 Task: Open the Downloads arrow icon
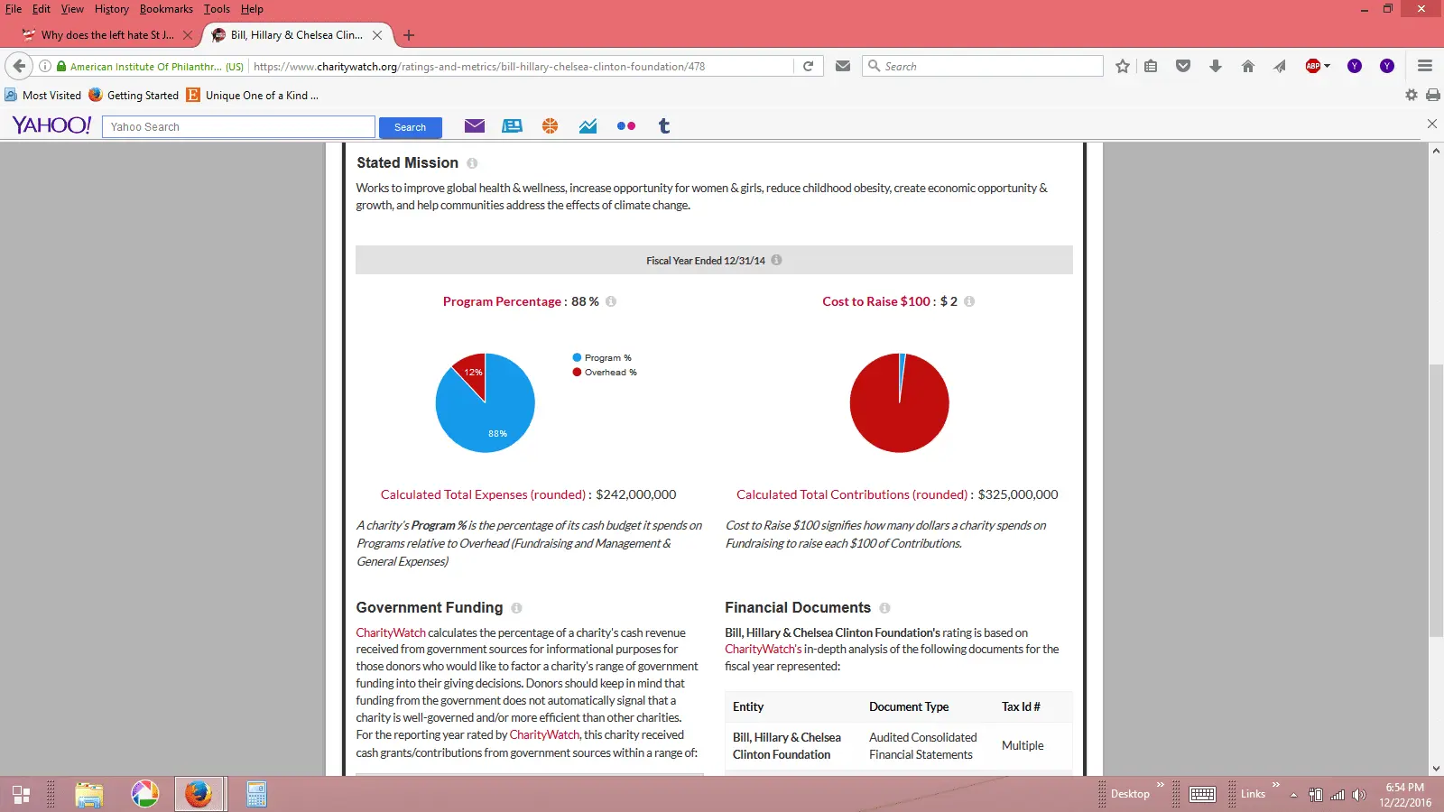point(1216,66)
